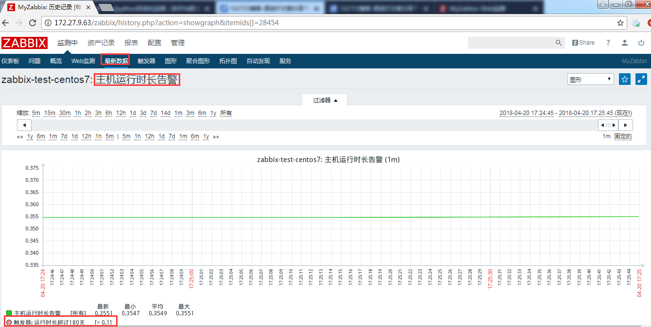The width and height of the screenshot is (651, 327).
Task: Click the search magnifier icon
Action: pyautogui.click(x=559, y=43)
